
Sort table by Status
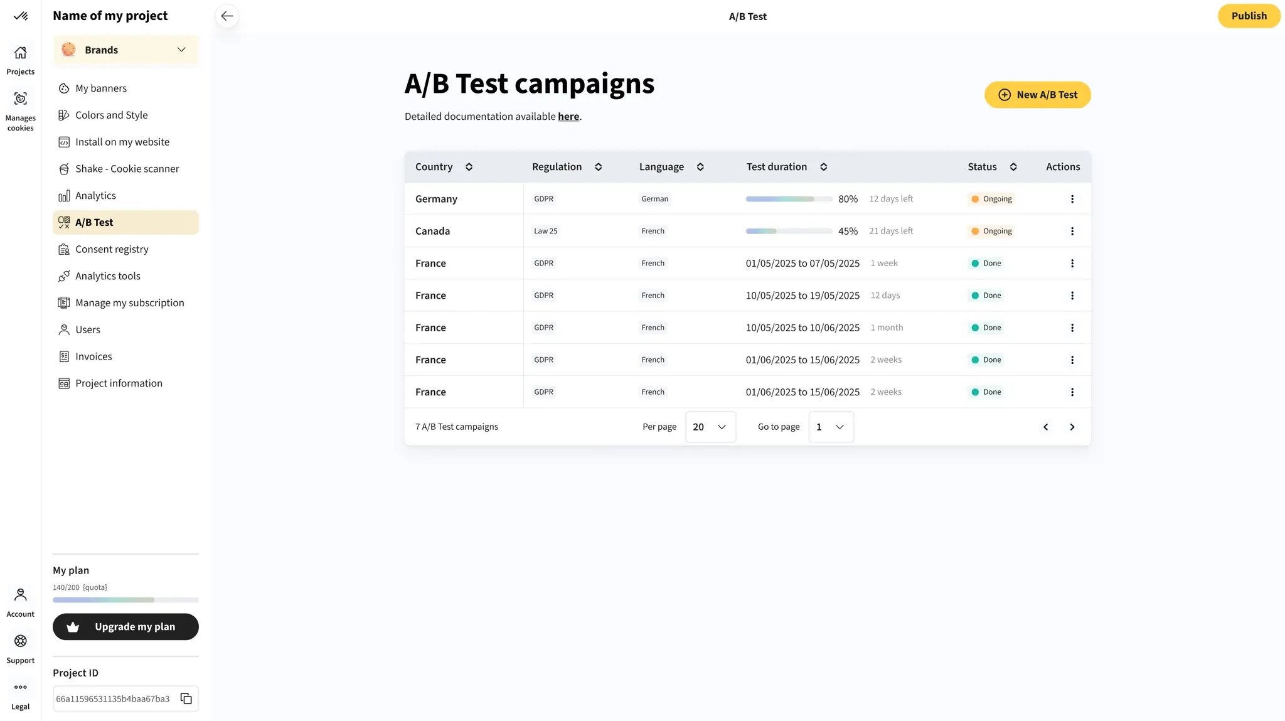tap(1013, 167)
